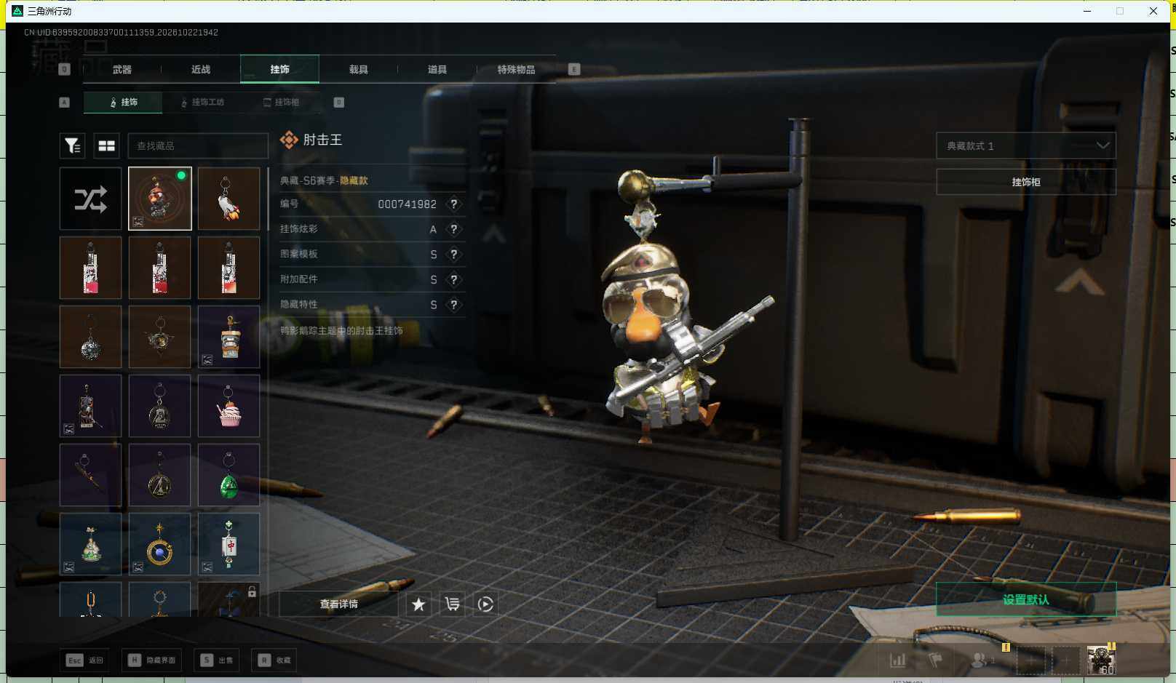Click the 挂饰柜 button under the dropdown
Image resolution: width=1176 pixels, height=683 pixels.
click(1025, 182)
